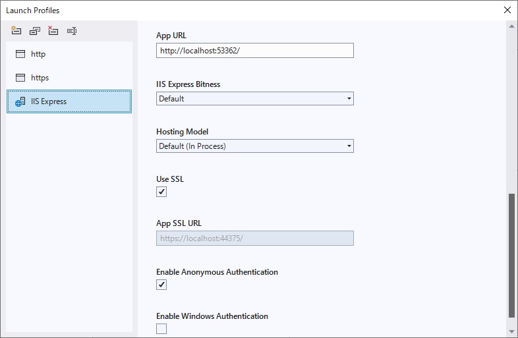Image resolution: width=518 pixels, height=338 pixels.
Task: Click the Rename selected profile icon
Action: point(72,31)
